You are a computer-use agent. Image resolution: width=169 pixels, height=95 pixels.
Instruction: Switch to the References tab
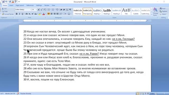click(x=30, y=5)
